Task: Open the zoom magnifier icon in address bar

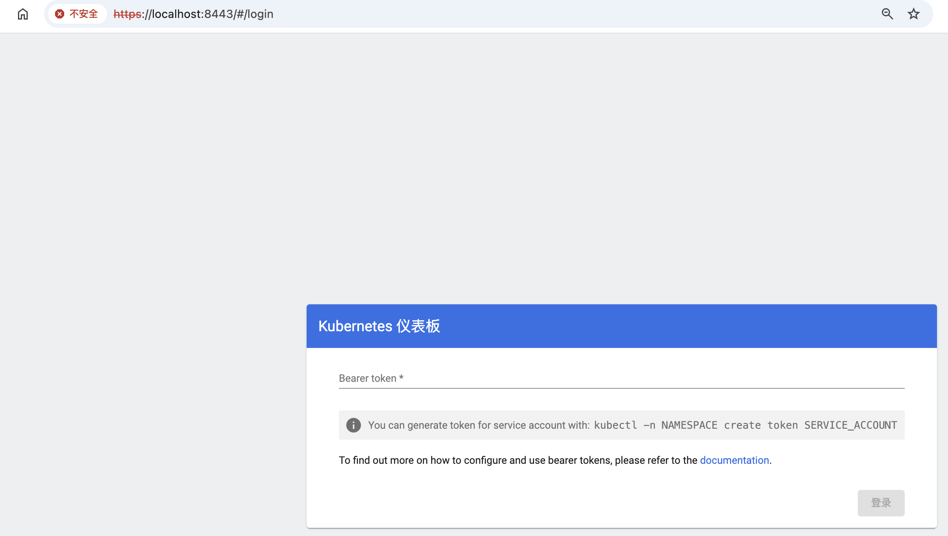Action: click(887, 14)
